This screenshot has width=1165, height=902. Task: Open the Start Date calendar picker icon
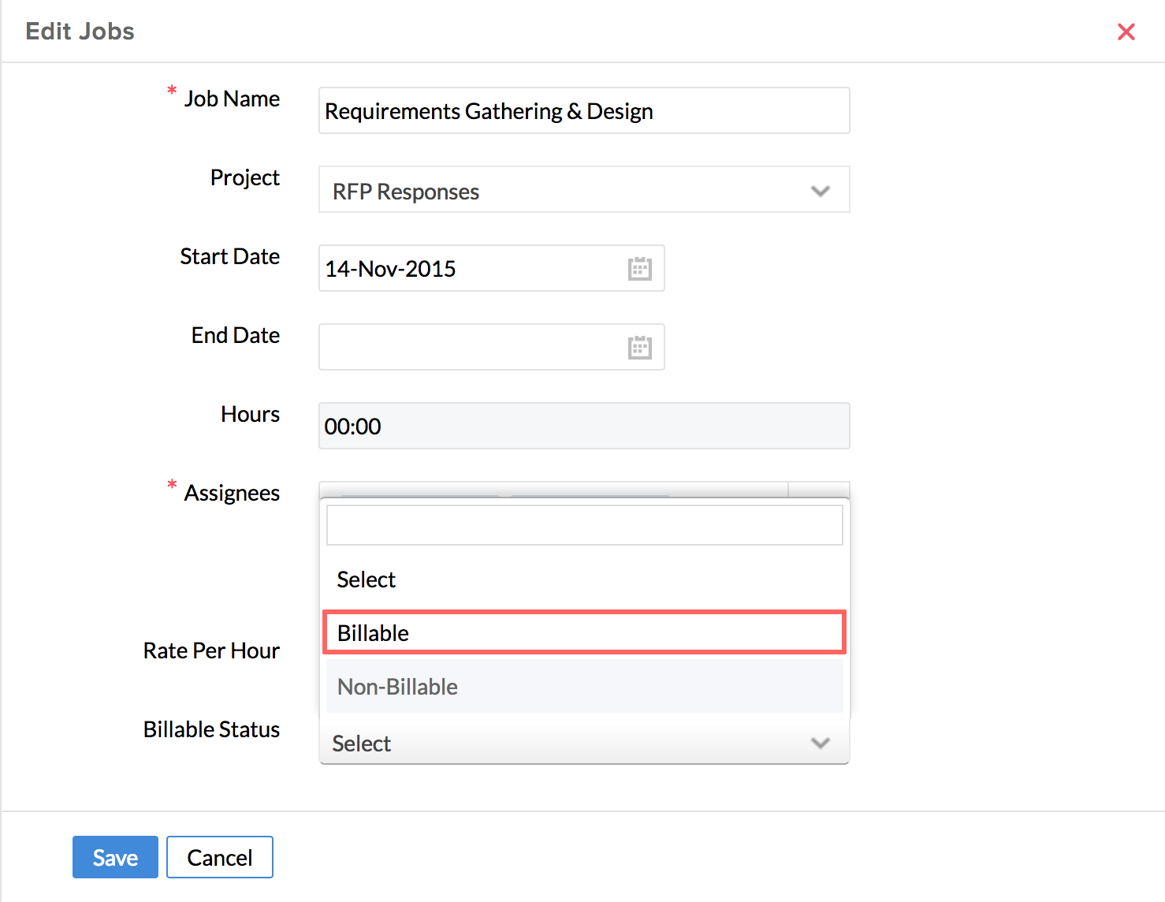(639, 269)
